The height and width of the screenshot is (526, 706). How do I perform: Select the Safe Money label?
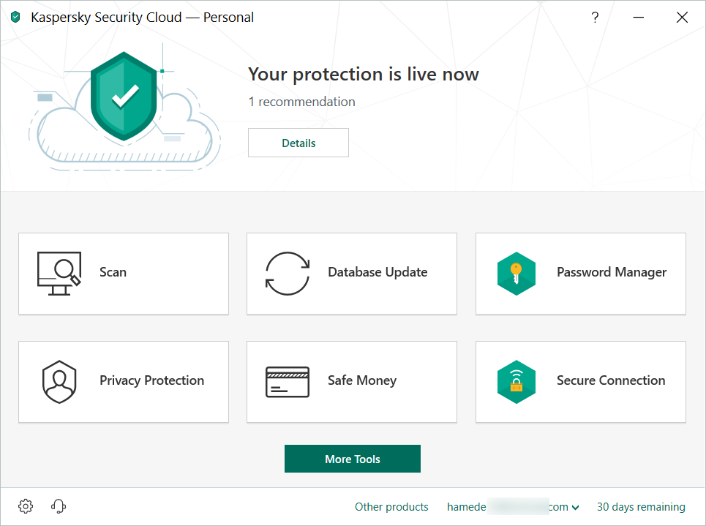362,380
